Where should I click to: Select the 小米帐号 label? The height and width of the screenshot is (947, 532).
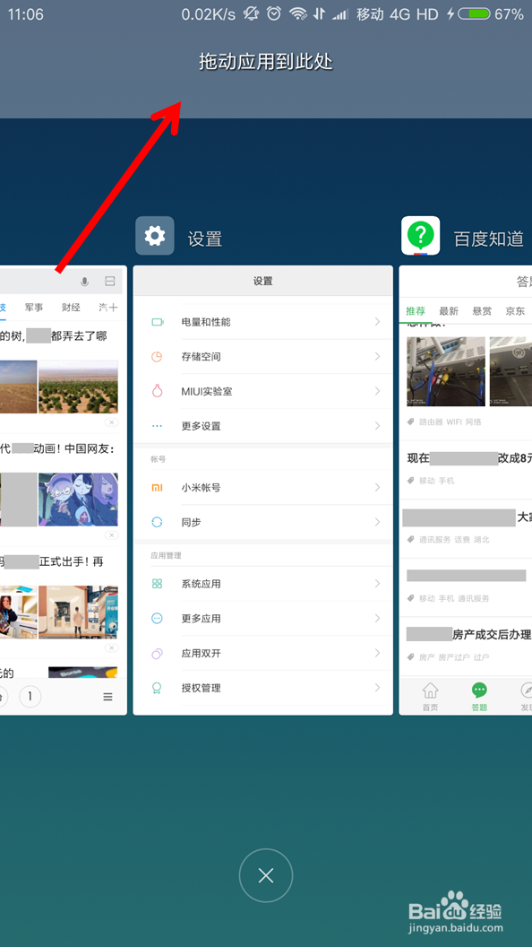click(201, 487)
